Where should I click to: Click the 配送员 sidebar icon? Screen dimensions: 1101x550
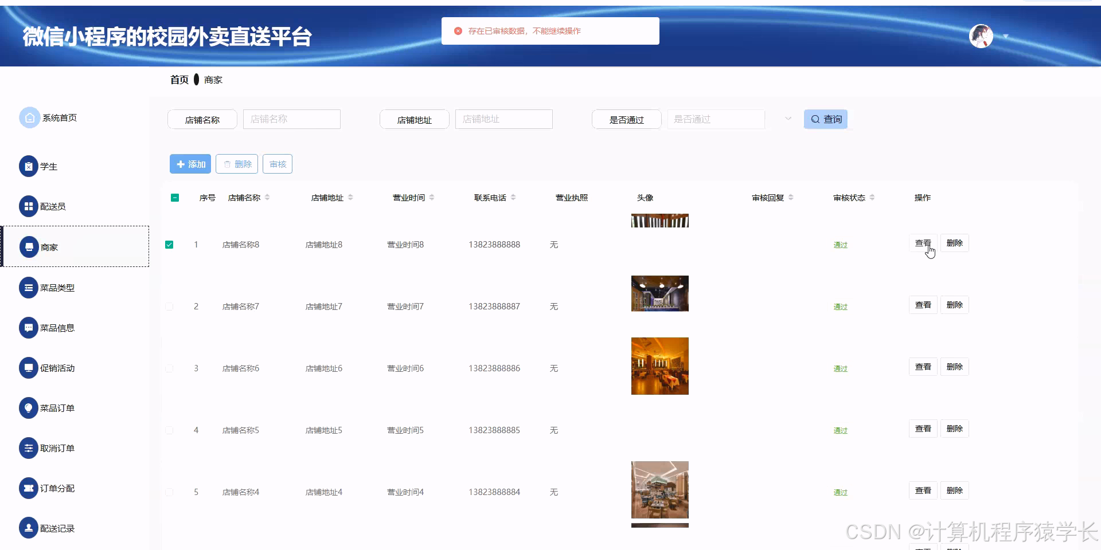pos(29,206)
